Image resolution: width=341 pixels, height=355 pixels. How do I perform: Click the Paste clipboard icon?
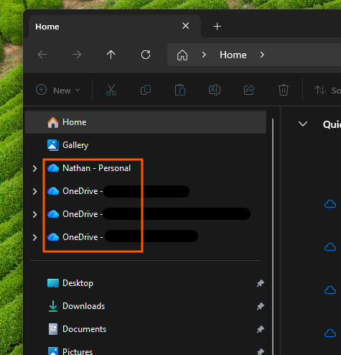coord(180,90)
